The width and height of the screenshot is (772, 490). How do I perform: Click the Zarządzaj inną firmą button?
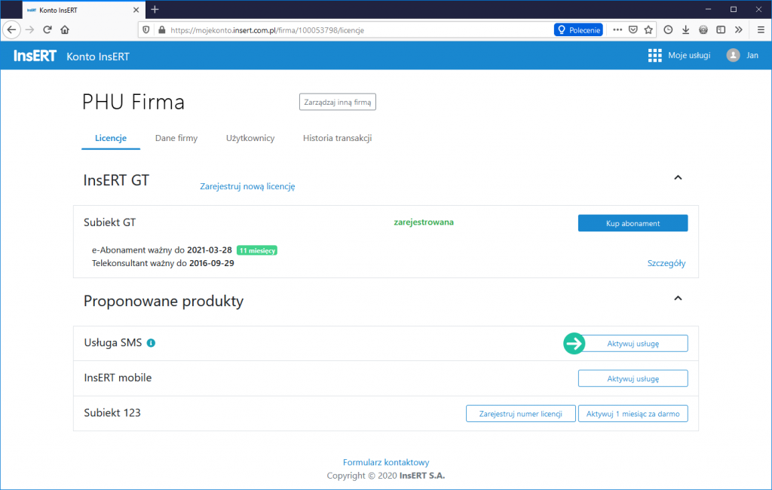[x=338, y=102]
